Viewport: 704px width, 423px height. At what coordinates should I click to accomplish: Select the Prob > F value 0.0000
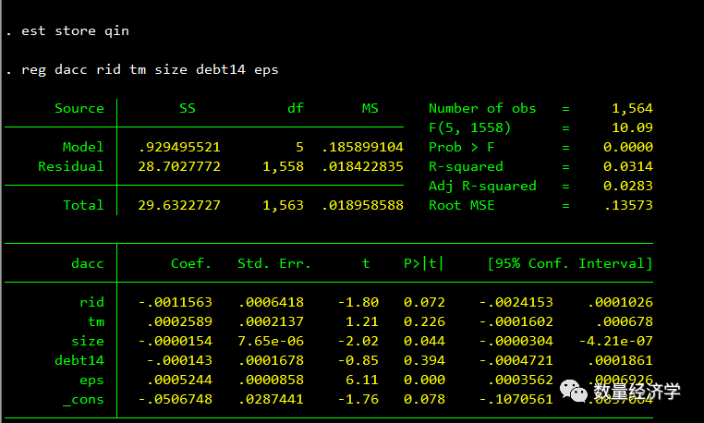click(628, 147)
